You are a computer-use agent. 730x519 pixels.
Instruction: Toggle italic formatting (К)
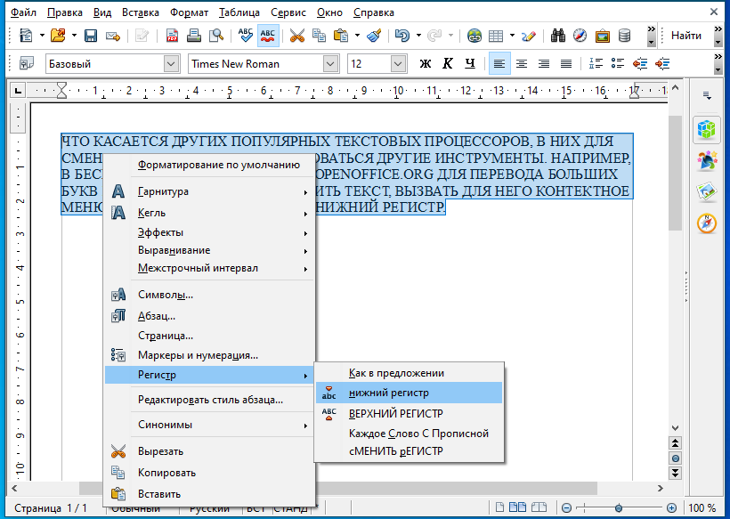pos(447,63)
